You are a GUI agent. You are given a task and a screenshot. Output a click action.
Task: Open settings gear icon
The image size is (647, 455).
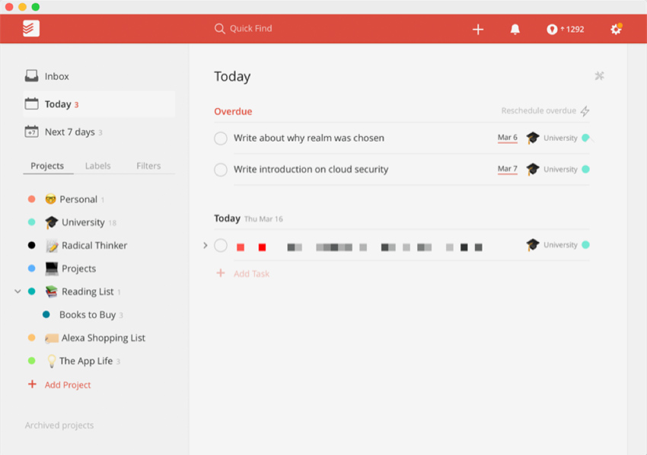pos(616,29)
